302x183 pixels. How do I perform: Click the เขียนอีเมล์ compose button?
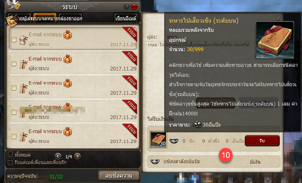[125, 18]
